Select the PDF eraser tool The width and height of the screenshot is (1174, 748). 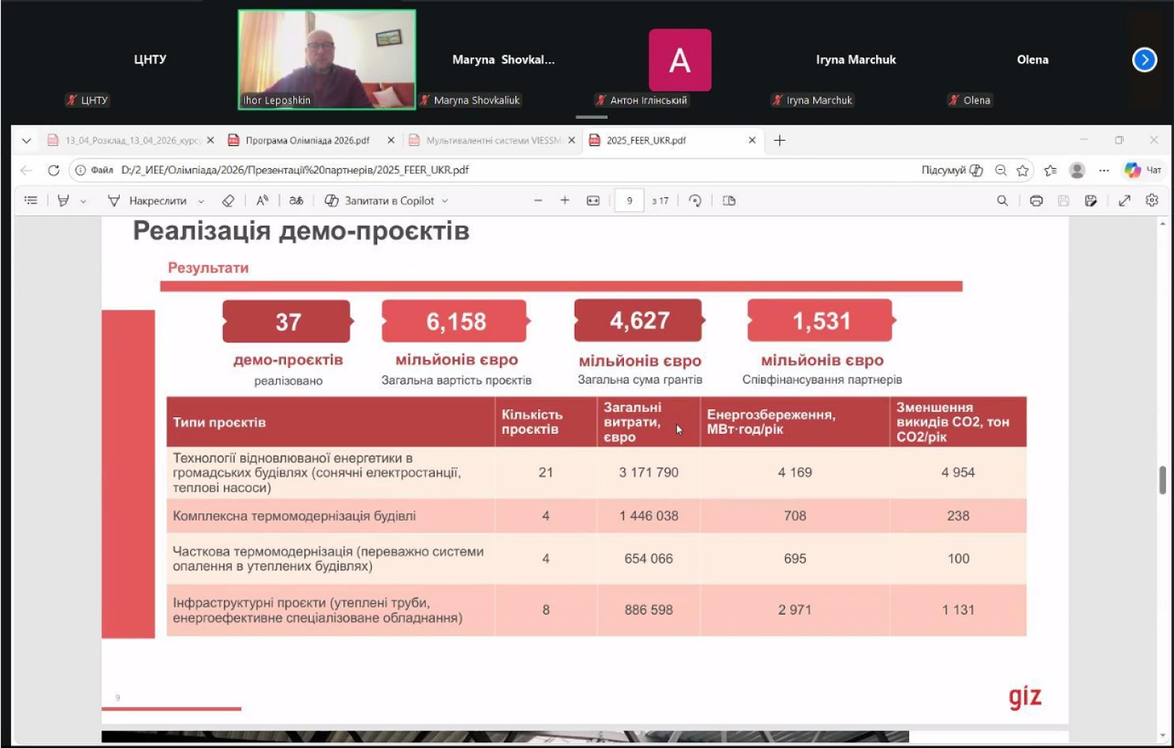point(228,200)
